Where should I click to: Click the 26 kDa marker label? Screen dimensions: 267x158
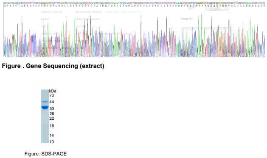(x=52, y=113)
